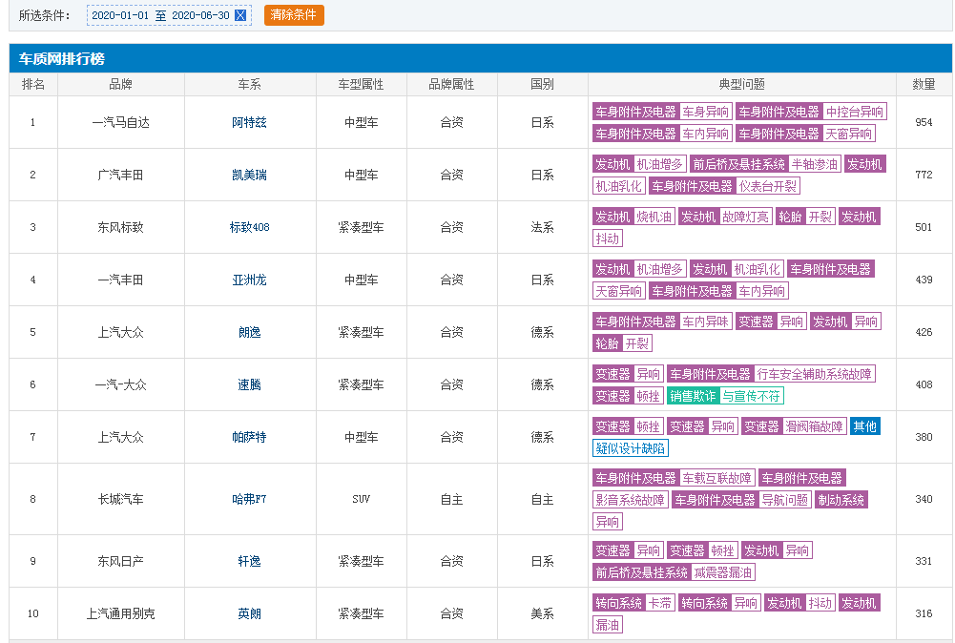Click the 广汽丰田 brand cell
Image resolution: width=955 pixels, height=643 pixels.
coord(120,175)
